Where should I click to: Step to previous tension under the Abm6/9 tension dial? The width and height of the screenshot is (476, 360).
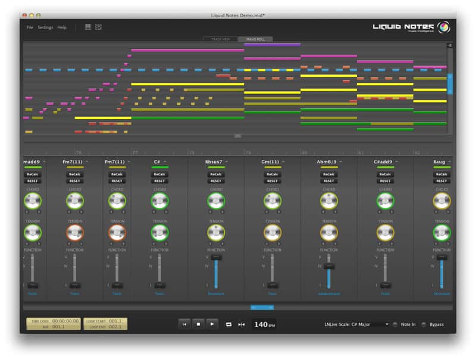[x=323, y=244]
